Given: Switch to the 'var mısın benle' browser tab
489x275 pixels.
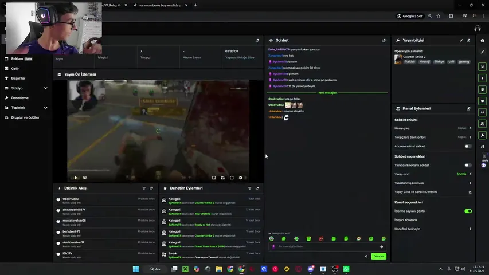Looking at the screenshot, I should click(x=159, y=5).
